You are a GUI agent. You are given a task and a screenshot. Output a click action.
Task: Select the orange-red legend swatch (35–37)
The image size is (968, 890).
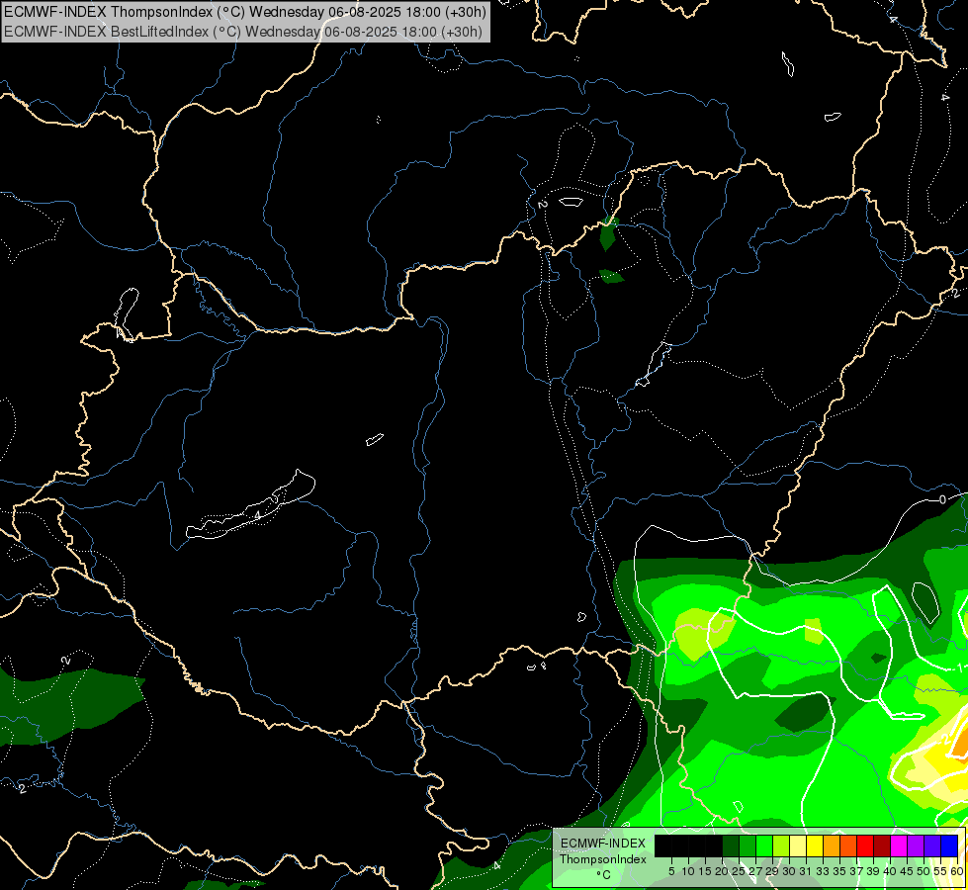(x=848, y=846)
